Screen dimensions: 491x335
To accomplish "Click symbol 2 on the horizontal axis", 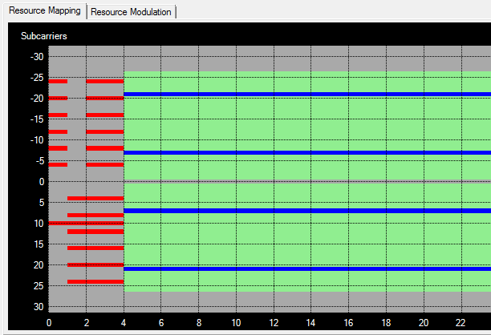I will [x=87, y=323].
